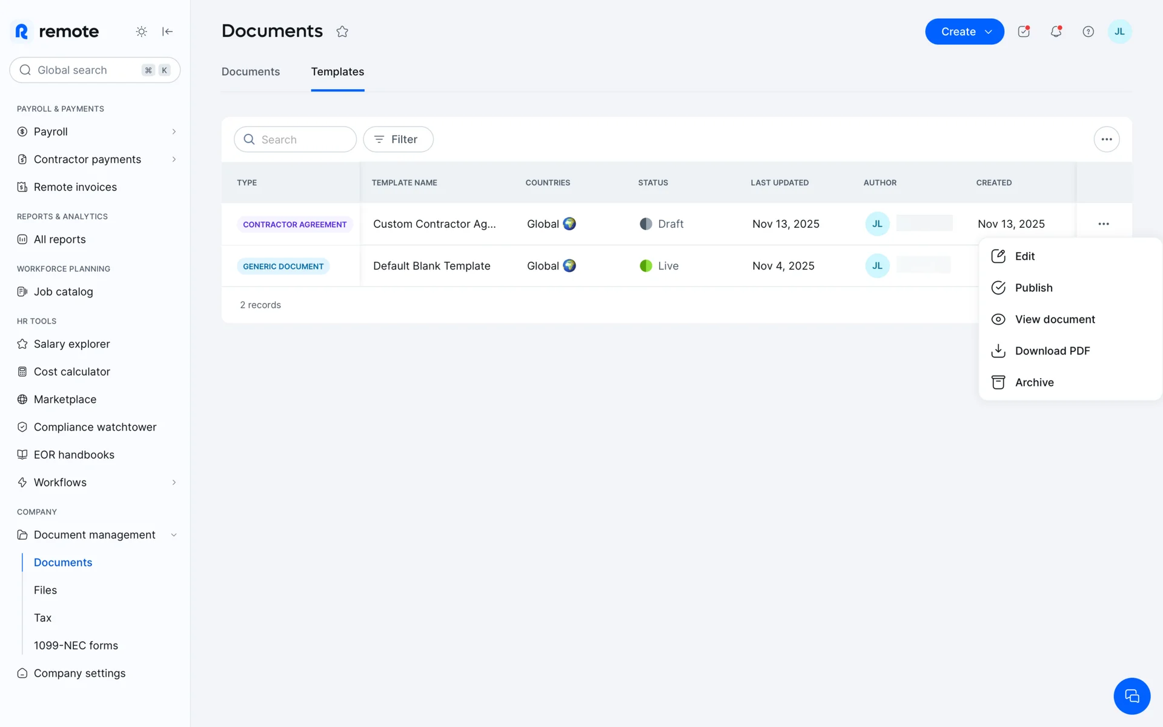Viewport: 1163px width, 727px height.
Task: Open the table options three-dot button
Action: pos(1106,139)
